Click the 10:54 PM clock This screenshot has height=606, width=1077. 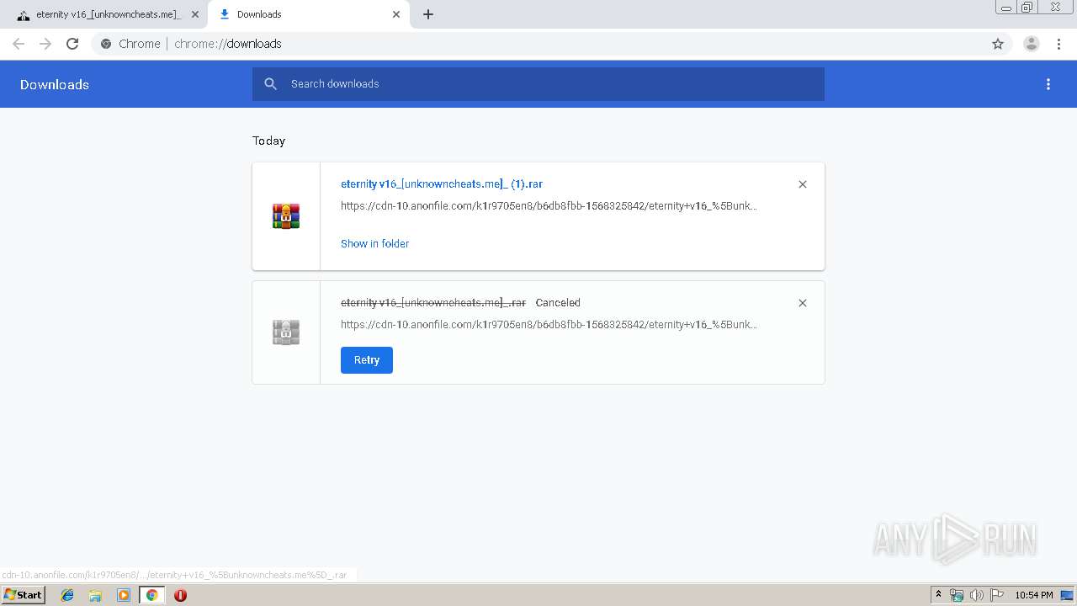coord(1034,595)
